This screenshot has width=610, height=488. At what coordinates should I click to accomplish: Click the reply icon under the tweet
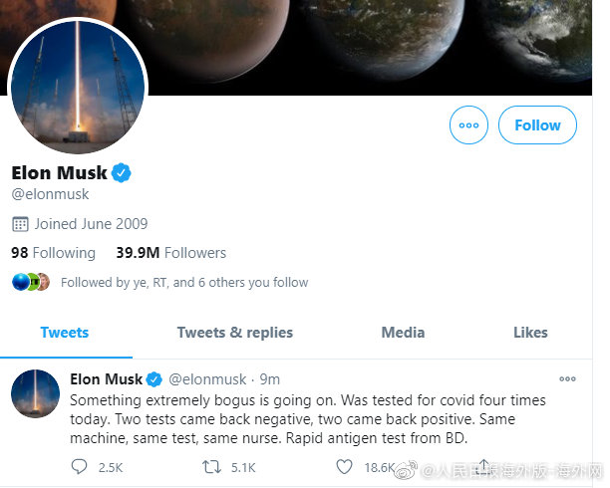[81, 466]
